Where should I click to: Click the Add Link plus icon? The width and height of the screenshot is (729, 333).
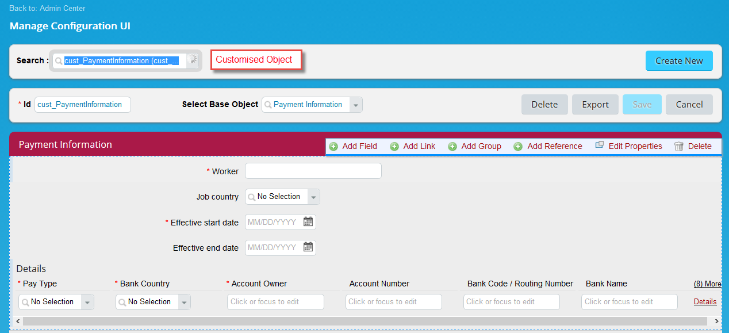(x=394, y=146)
